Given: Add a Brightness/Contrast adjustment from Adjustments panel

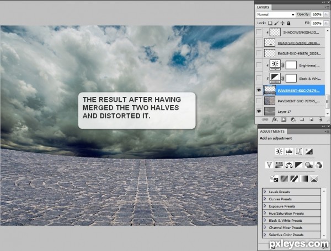Looking at the screenshot, I should (279, 151).
